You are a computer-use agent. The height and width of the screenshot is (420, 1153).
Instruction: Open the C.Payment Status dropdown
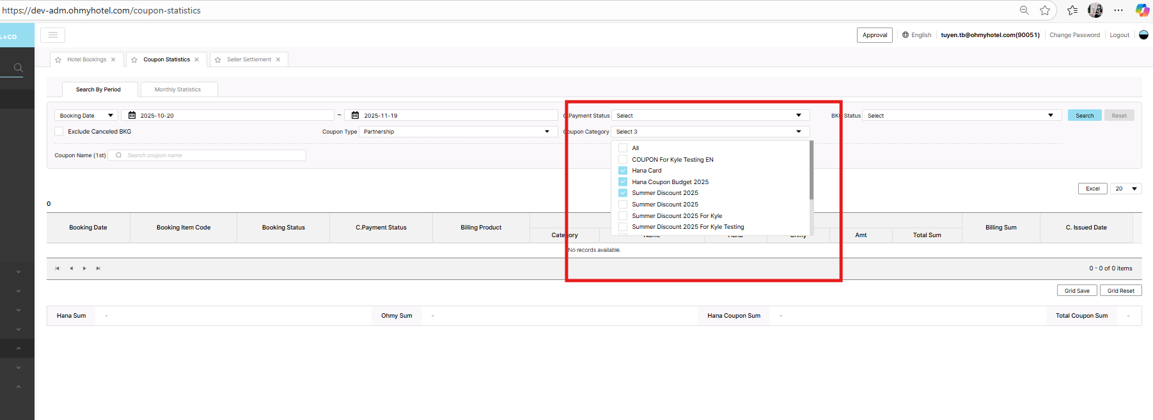710,116
